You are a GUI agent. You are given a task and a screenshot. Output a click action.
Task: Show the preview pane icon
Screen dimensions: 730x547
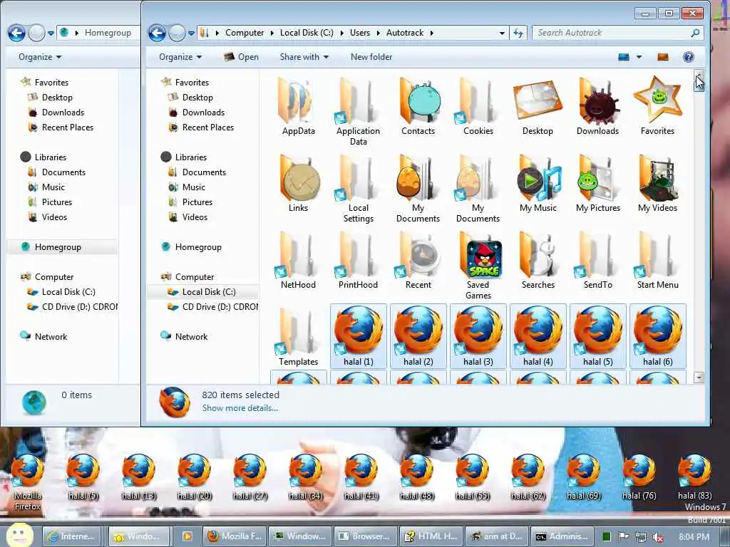662,57
